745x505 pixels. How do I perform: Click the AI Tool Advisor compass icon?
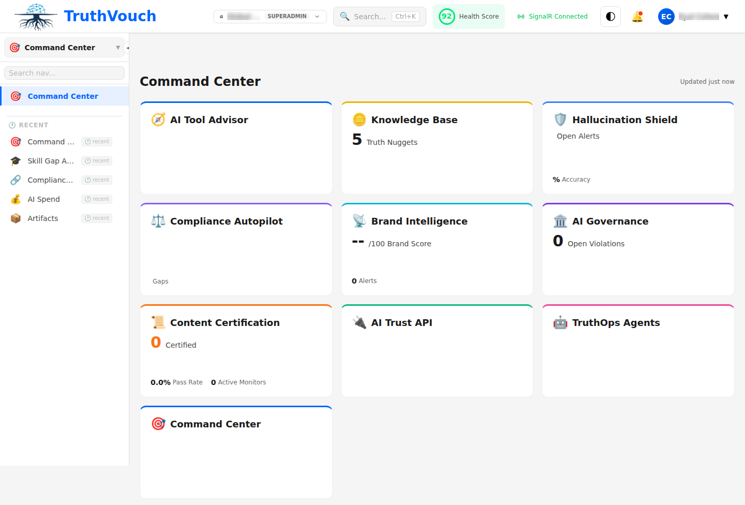[x=158, y=119]
